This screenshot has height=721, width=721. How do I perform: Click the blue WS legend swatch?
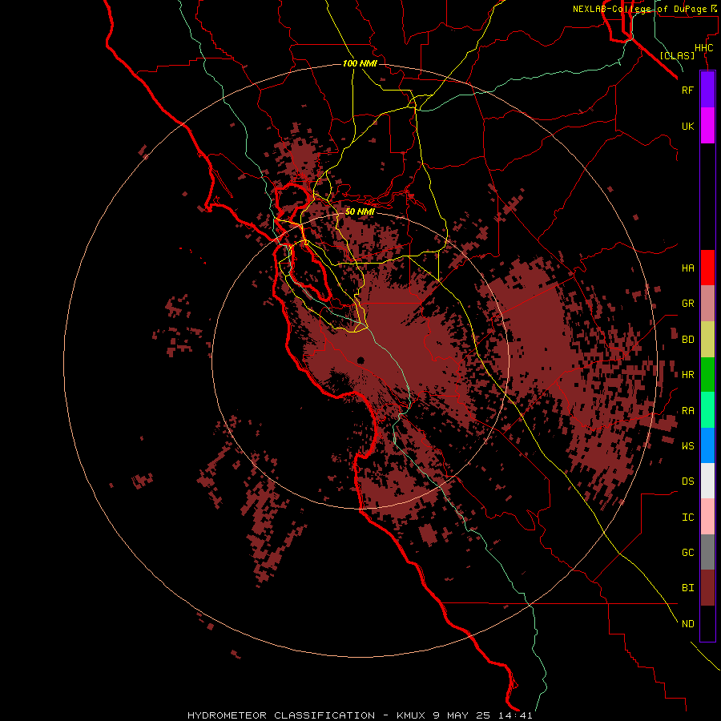[707, 445]
